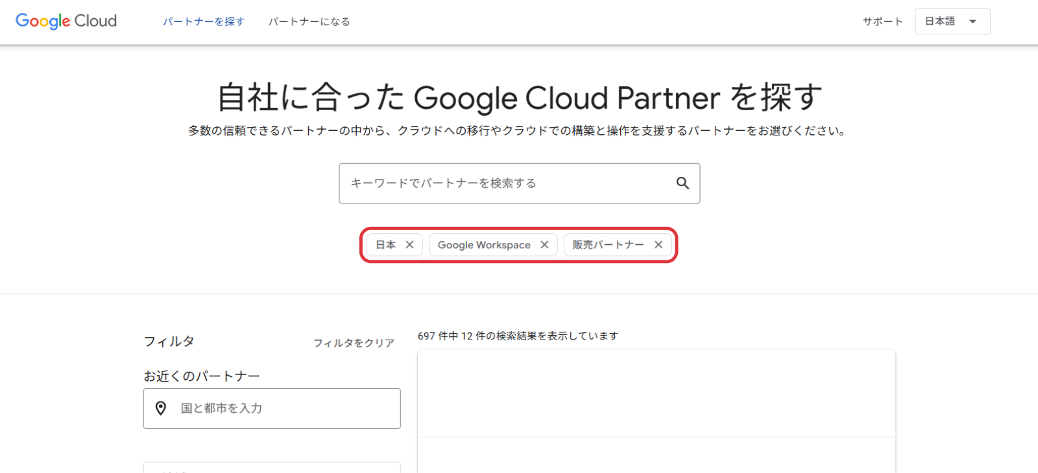Remove the 日本 filter chip

coord(409,245)
